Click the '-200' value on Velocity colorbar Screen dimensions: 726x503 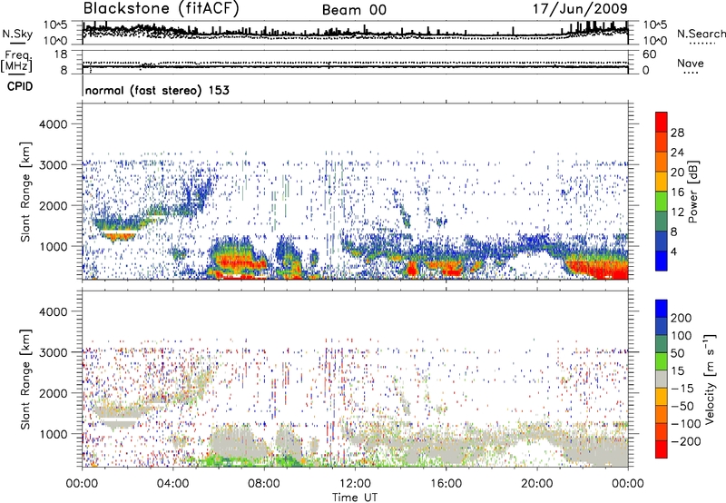[x=685, y=441]
